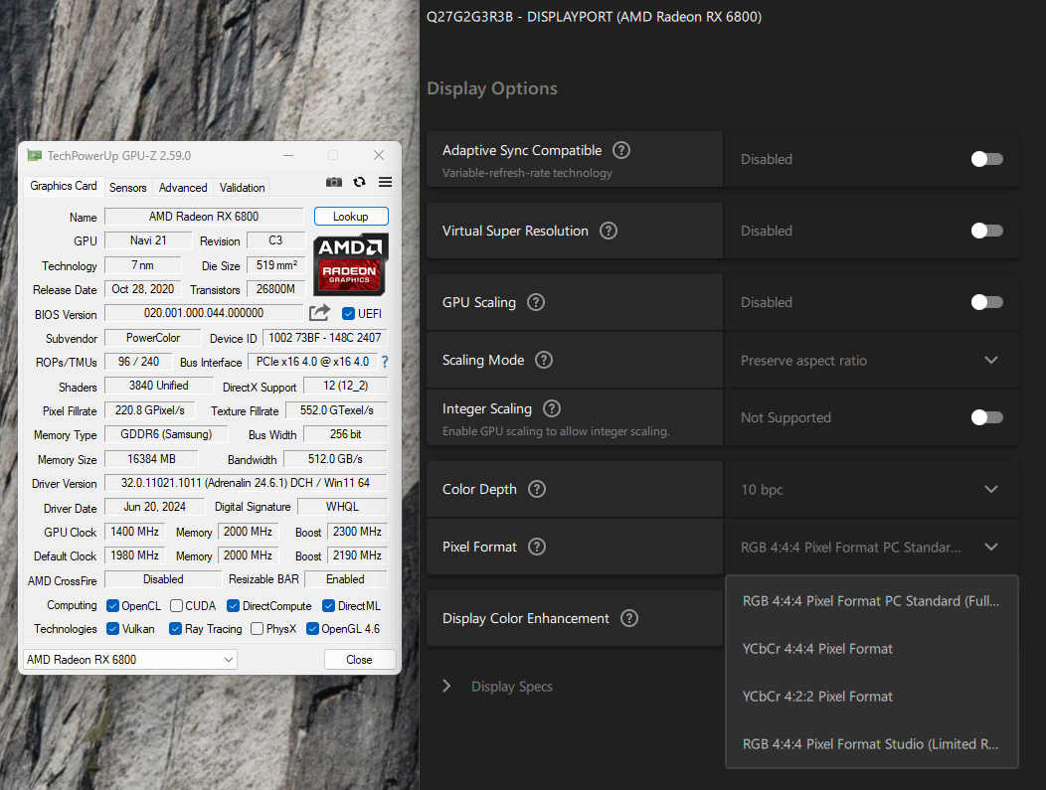Toggle the OpenGL 4.6 checkbox
Viewport: 1046px width, 790px height.
click(312, 629)
